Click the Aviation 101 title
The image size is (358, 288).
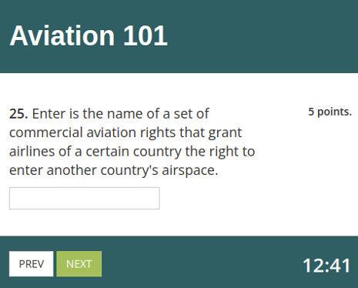point(89,35)
